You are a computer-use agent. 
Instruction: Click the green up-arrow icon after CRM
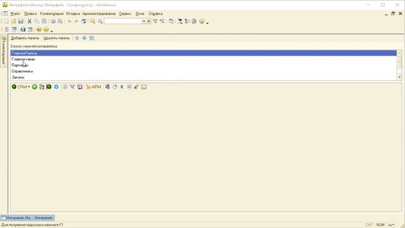coord(34,87)
